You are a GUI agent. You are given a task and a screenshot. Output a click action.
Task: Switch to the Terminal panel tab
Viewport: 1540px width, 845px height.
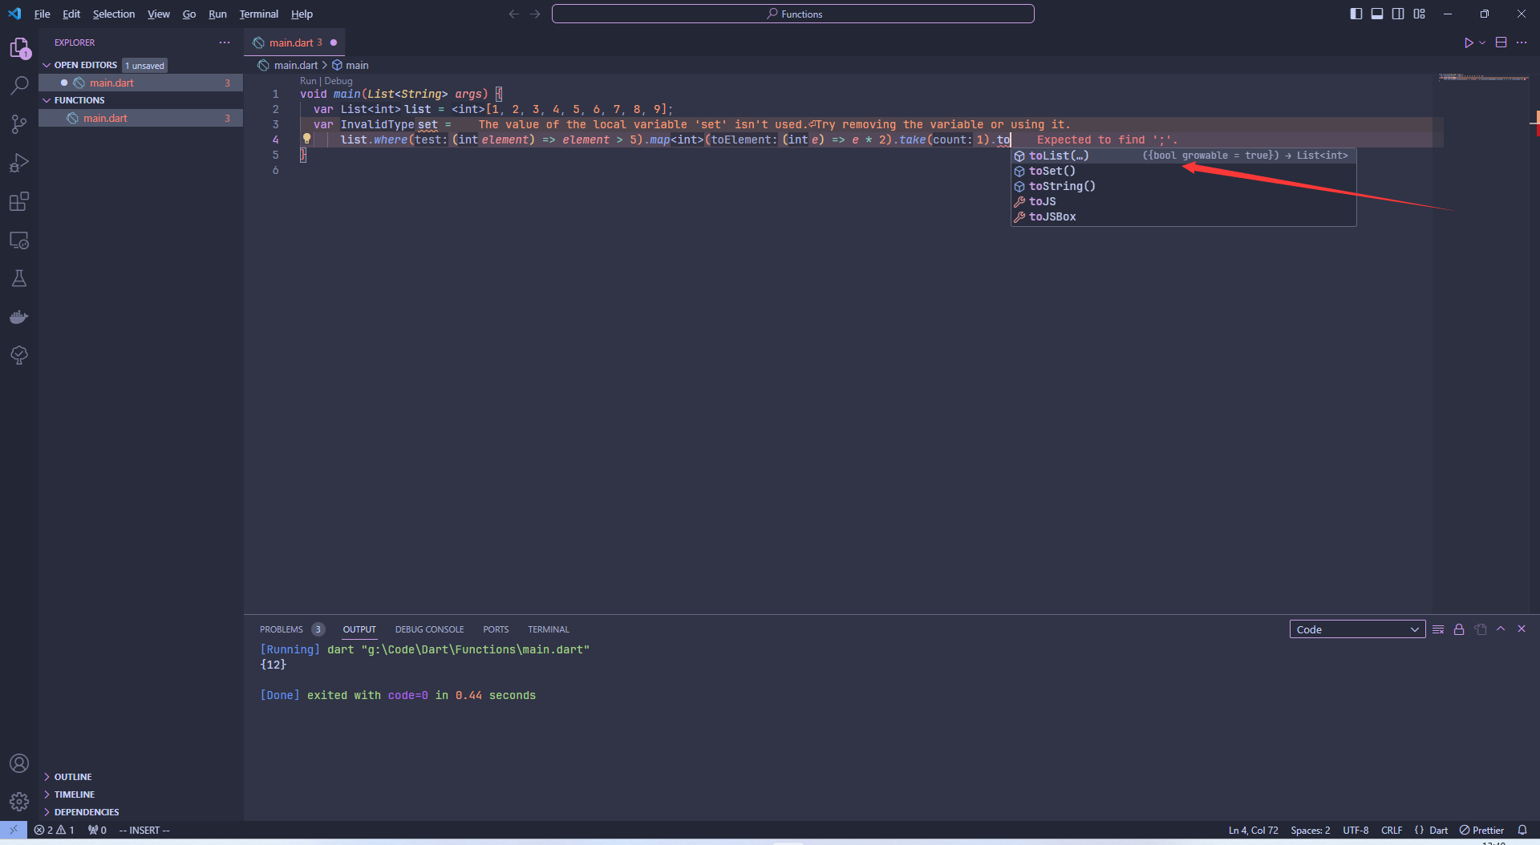click(x=549, y=629)
